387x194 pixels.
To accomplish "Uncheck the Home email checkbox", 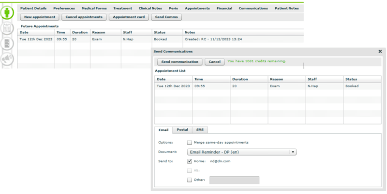I will pyautogui.click(x=190, y=161).
